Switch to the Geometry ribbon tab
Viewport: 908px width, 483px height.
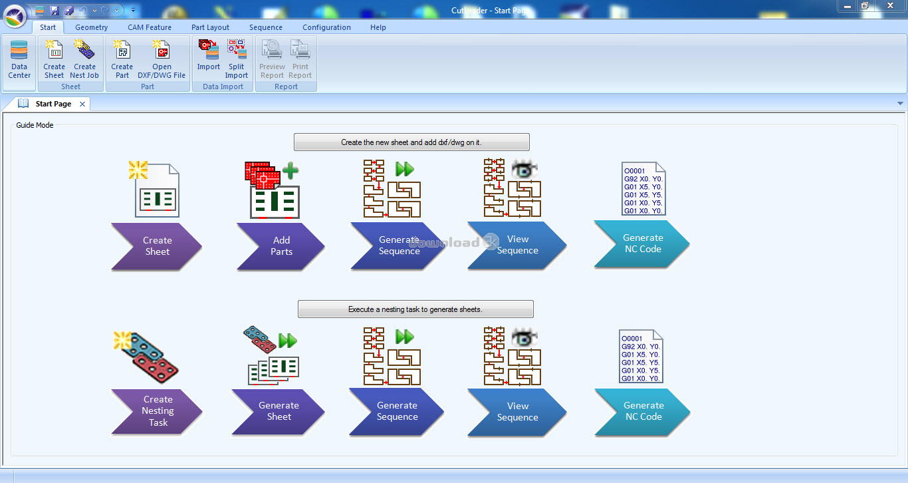[92, 27]
